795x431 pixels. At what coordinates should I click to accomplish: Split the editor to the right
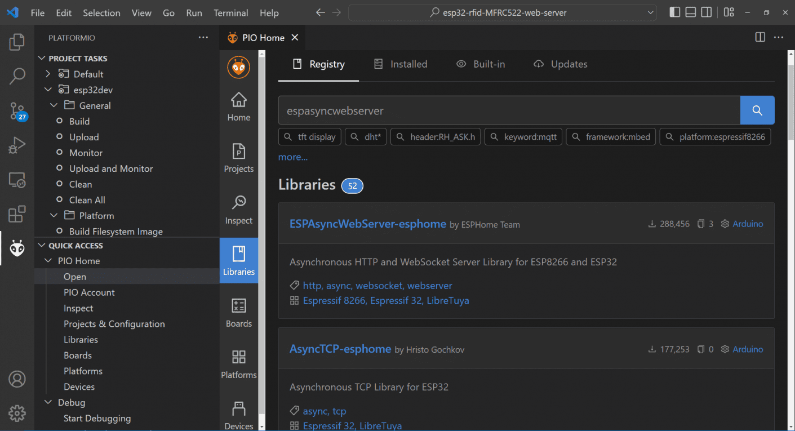[760, 37]
